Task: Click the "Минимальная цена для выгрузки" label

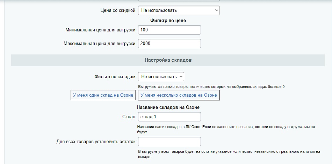Action: 100,30
